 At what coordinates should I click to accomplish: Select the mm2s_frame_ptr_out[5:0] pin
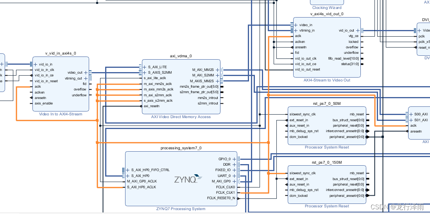pyautogui.click(x=199, y=87)
